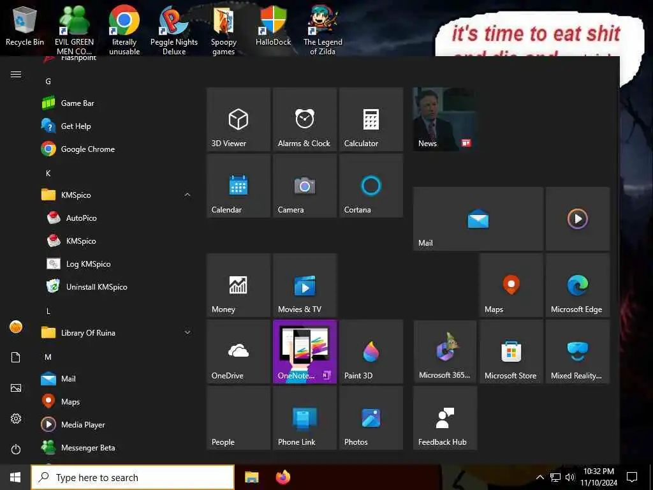Launch Media Player from the app list

tap(117, 424)
